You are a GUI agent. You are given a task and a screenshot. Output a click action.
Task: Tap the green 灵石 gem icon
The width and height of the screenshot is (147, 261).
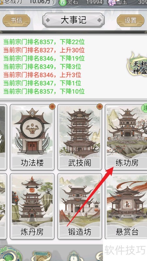pyautogui.click(x=62, y=3)
